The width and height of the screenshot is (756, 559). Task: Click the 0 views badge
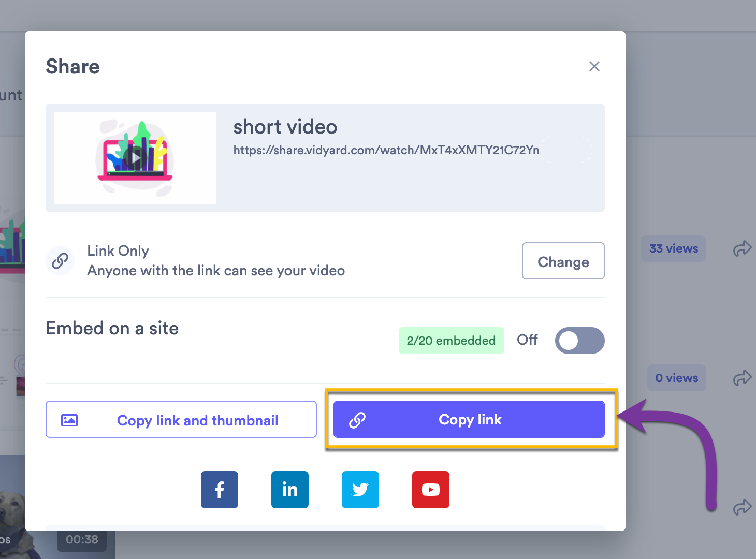676,378
